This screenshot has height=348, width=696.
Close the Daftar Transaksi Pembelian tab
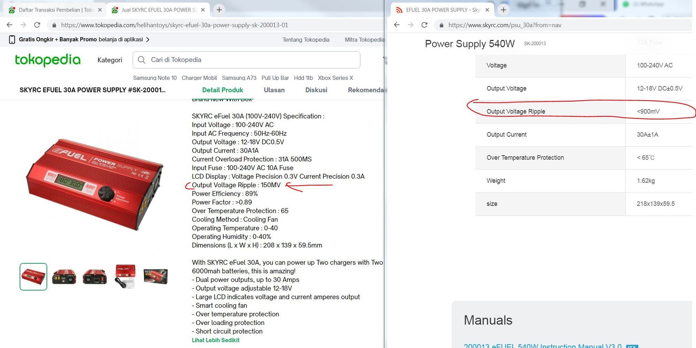click(x=100, y=10)
